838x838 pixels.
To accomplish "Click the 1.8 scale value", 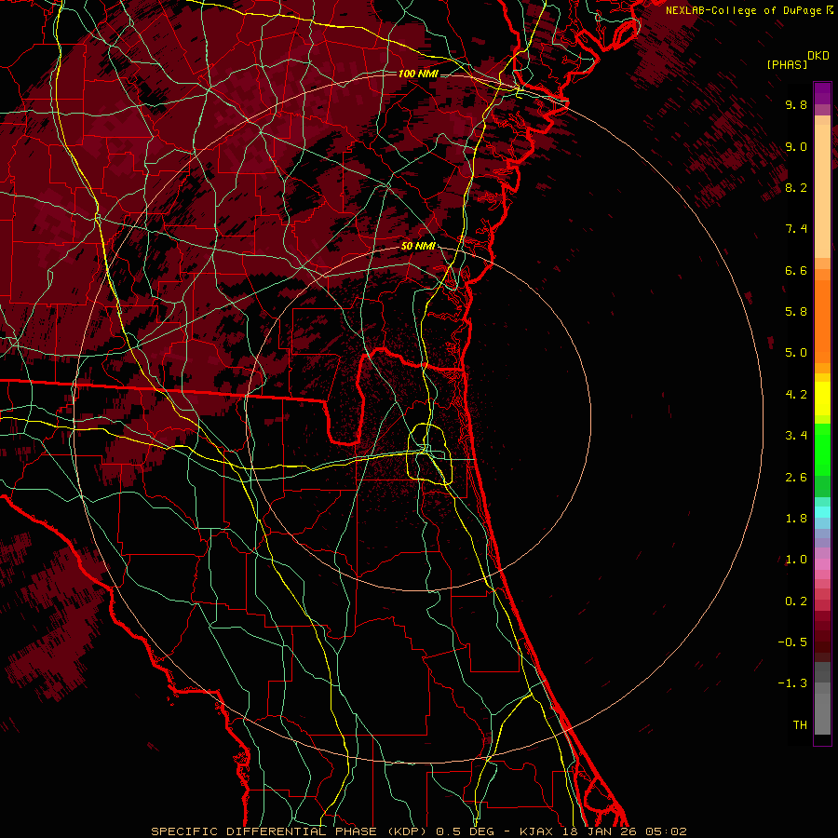I will pos(796,519).
